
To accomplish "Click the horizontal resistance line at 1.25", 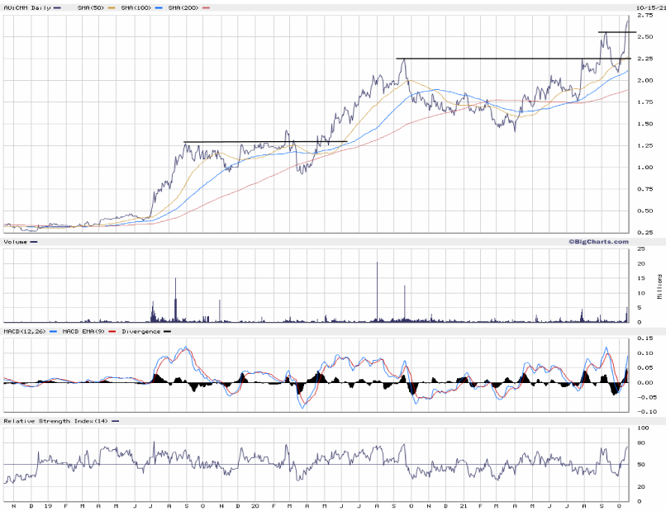I will (x=264, y=142).
